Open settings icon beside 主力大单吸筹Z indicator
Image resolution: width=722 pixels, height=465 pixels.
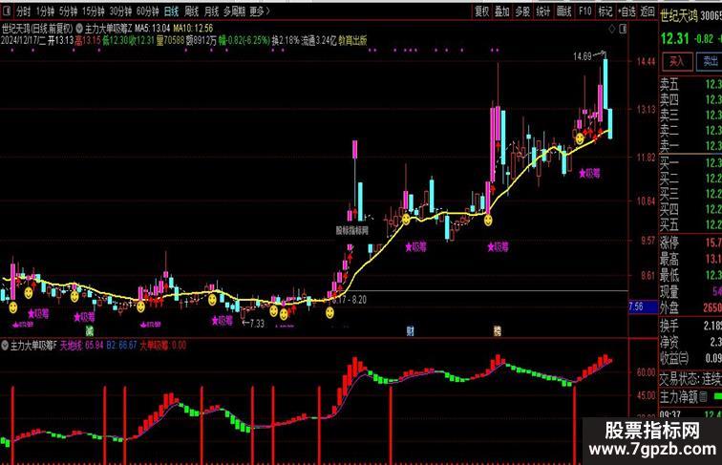79,29
